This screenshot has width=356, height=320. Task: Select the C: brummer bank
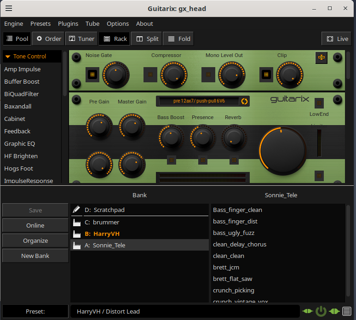139,222
